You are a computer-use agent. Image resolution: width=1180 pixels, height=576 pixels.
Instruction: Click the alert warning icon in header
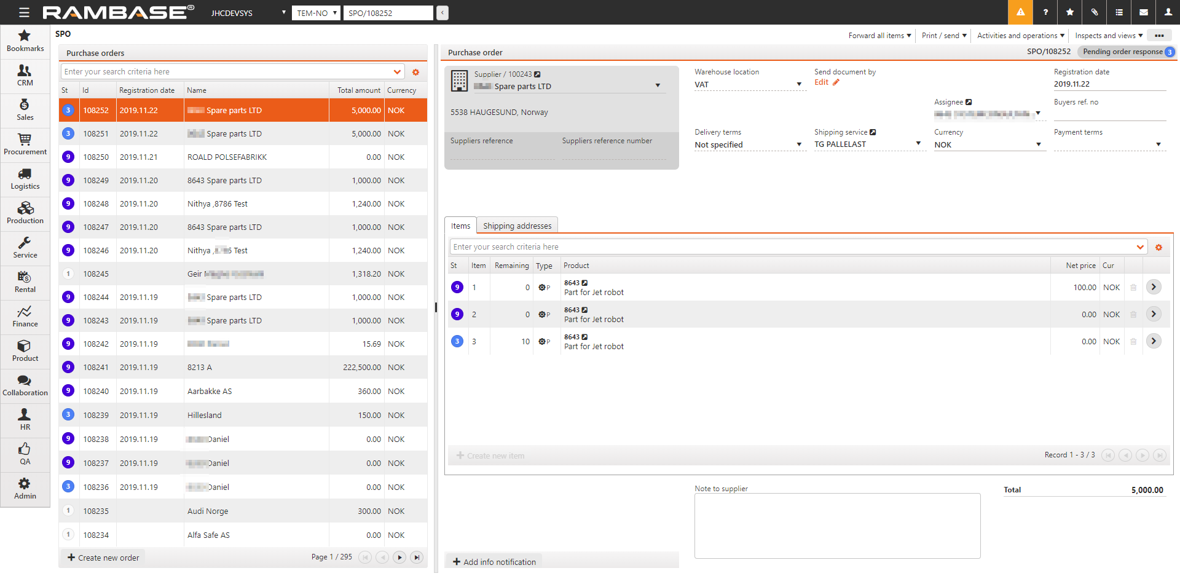[x=1020, y=12]
